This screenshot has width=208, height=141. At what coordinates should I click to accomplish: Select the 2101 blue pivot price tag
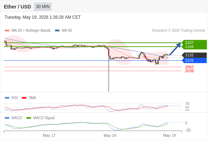189,61
